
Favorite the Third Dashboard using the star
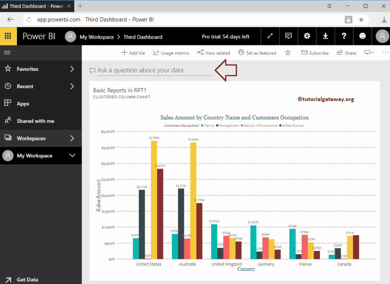point(287,53)
